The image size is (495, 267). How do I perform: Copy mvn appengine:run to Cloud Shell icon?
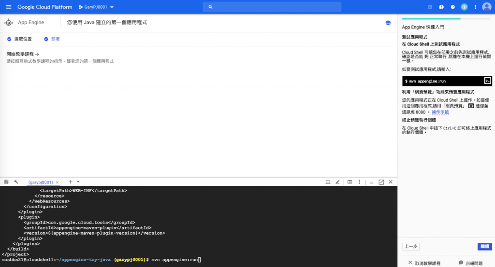(x=488, y=81)
